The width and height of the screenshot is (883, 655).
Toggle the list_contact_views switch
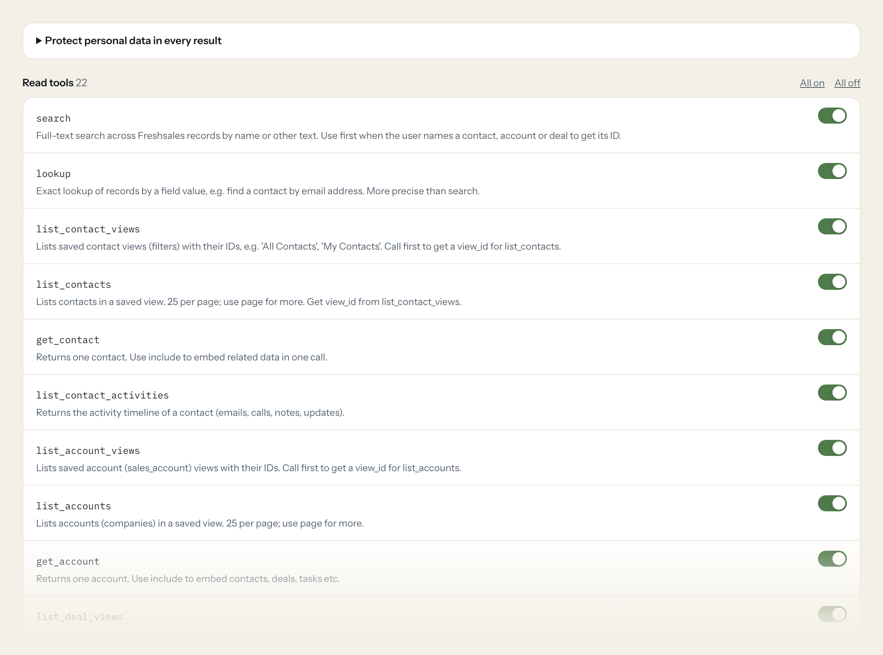[x=832, y=226]
